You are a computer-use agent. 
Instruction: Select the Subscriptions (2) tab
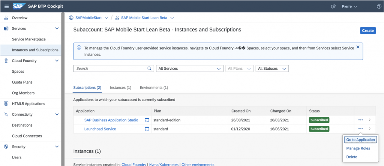[87, 88]
